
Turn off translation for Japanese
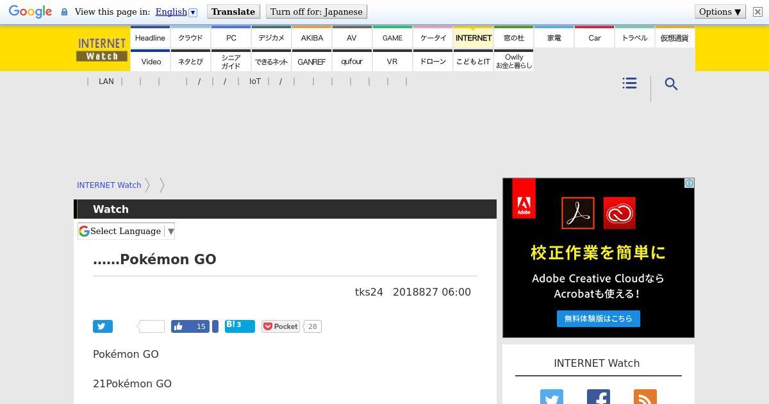317,12
